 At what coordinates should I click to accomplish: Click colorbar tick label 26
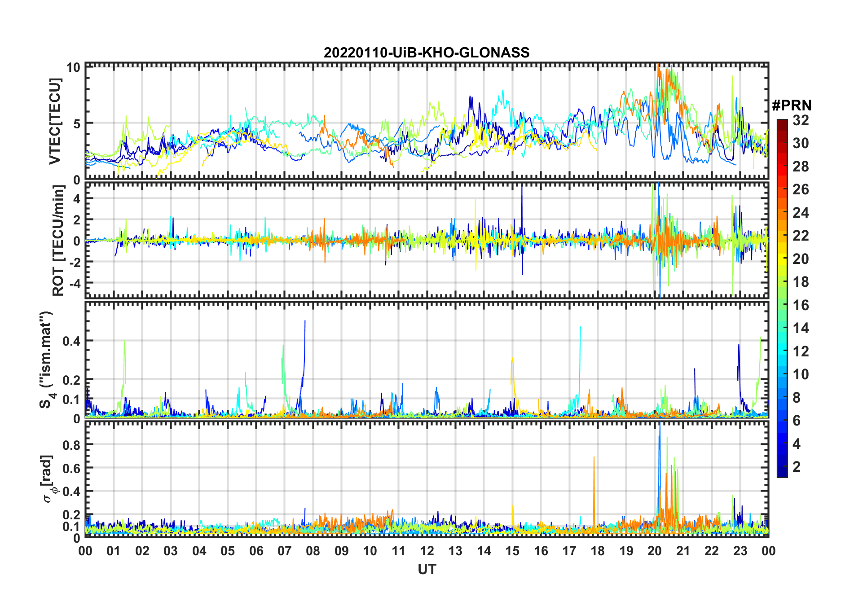801,189
